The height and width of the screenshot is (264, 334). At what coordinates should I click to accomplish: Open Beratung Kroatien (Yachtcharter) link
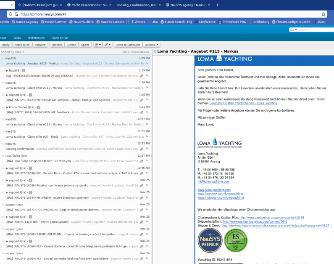click(x=243, y=103)
